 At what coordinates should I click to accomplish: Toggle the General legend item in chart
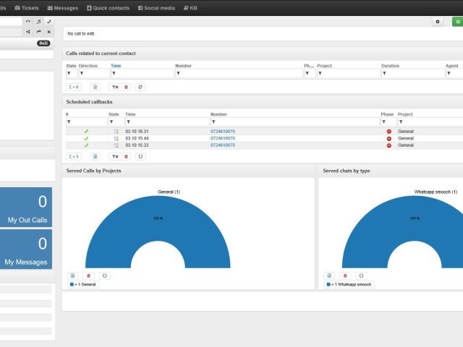pyautogui.click(x=83, y=285)
